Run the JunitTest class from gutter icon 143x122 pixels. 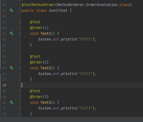[x=11, y=10]
